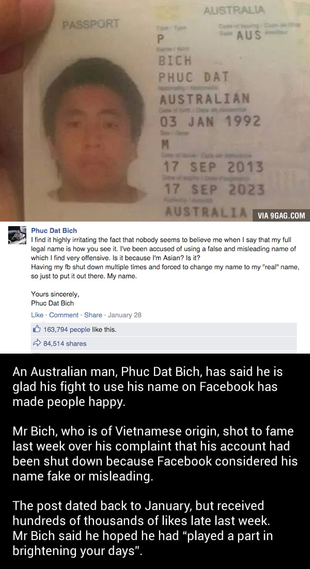This screenshot has width=310, height=569.
Task: Click the share arrow icon beside the shares count
Action: [37, 343]
